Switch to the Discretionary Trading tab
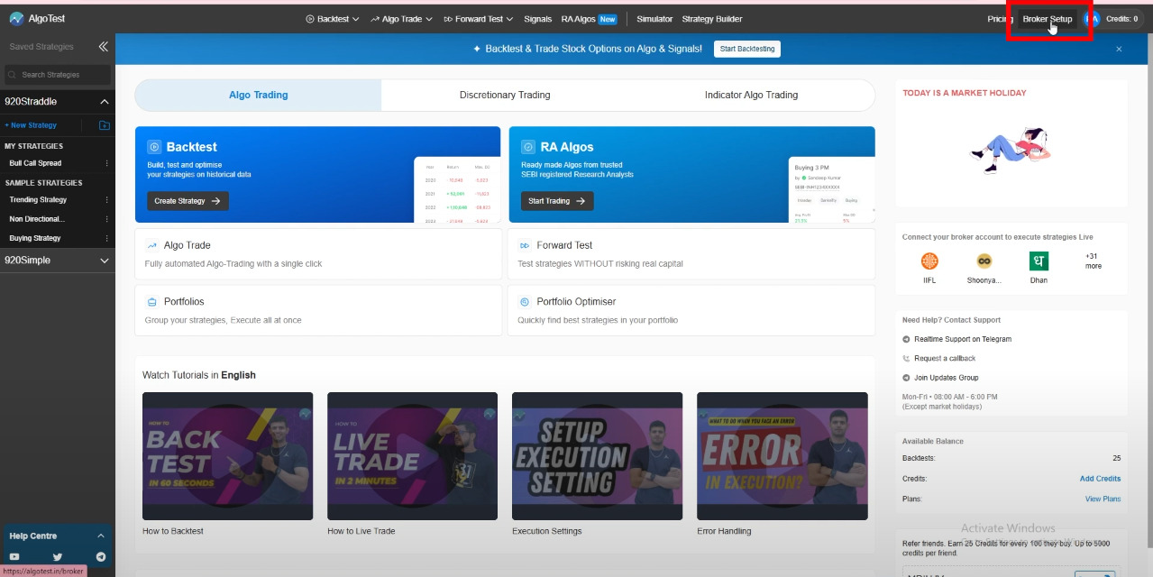The height and width of the screenshot is (577, 1153). coord(505,95)
